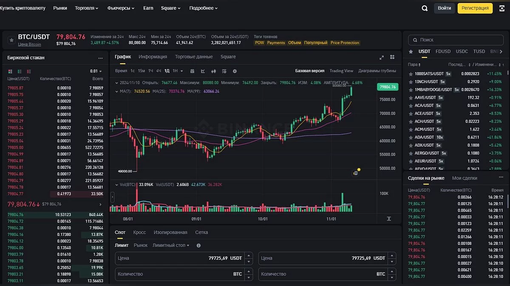Select the FDUSD market tab
This screenshot has height=286, width=510.
click(443, 51)
